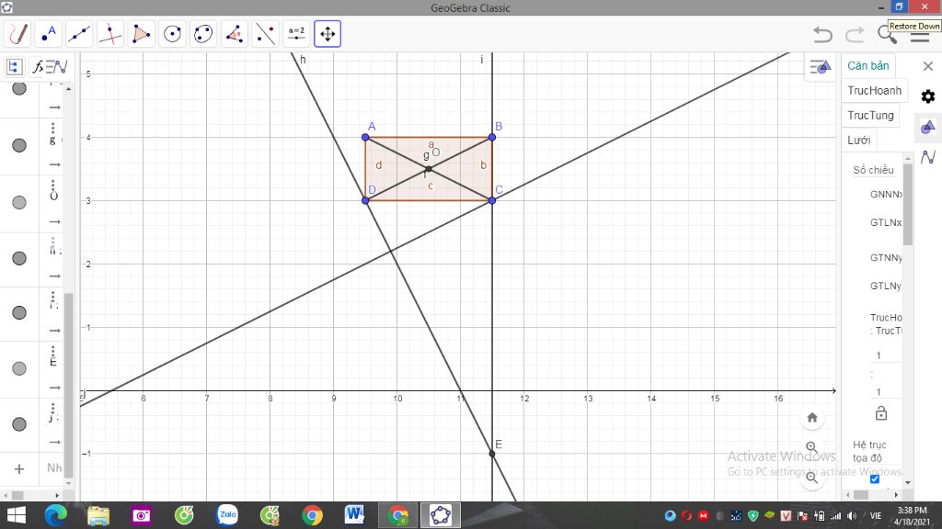This screenshot has width=942, height=529.
Task: Select the Move Graphics View tool
Action: [x=327, y=34]
